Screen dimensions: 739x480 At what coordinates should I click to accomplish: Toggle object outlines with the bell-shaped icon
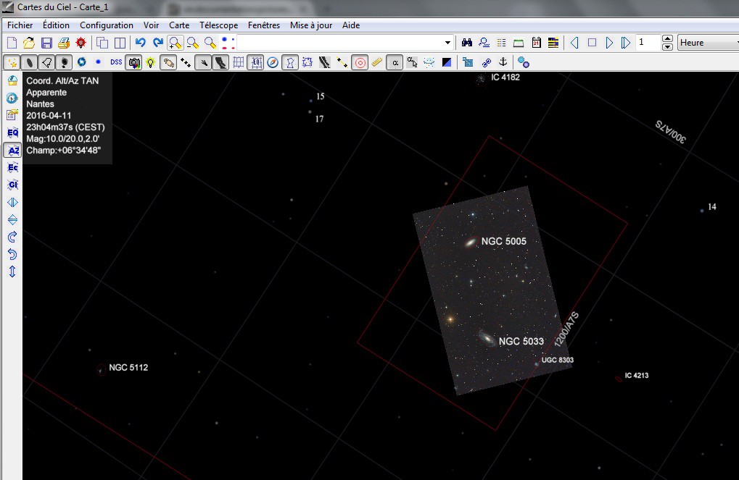click(46, 62)
